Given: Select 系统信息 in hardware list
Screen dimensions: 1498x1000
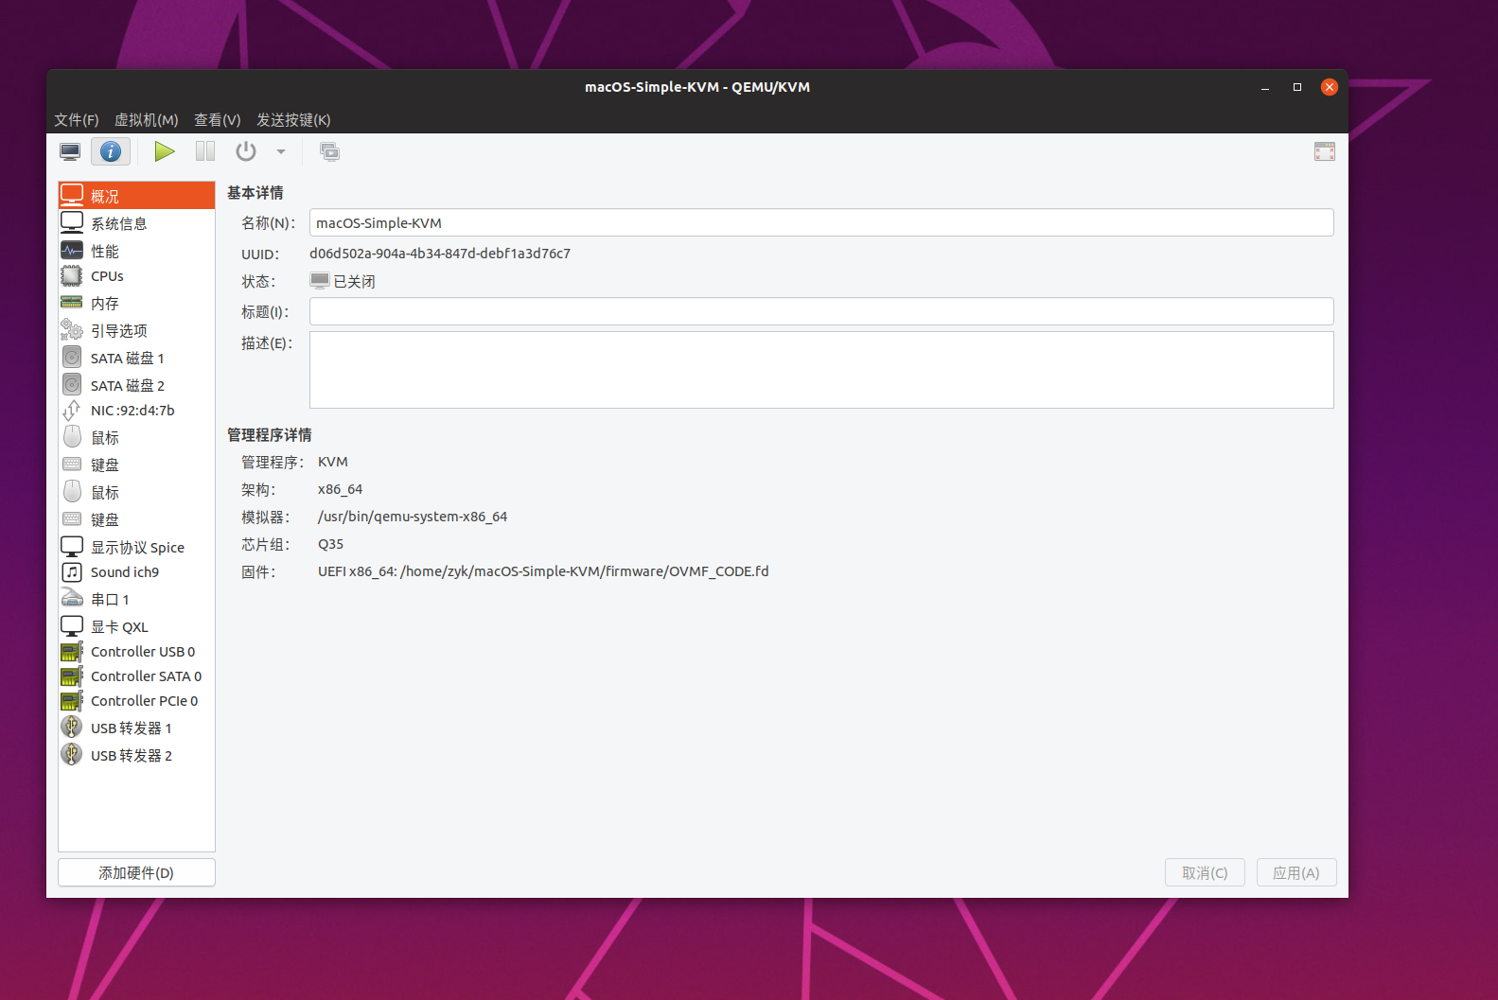Looking at the screenshot, I should tap(136, 223).
